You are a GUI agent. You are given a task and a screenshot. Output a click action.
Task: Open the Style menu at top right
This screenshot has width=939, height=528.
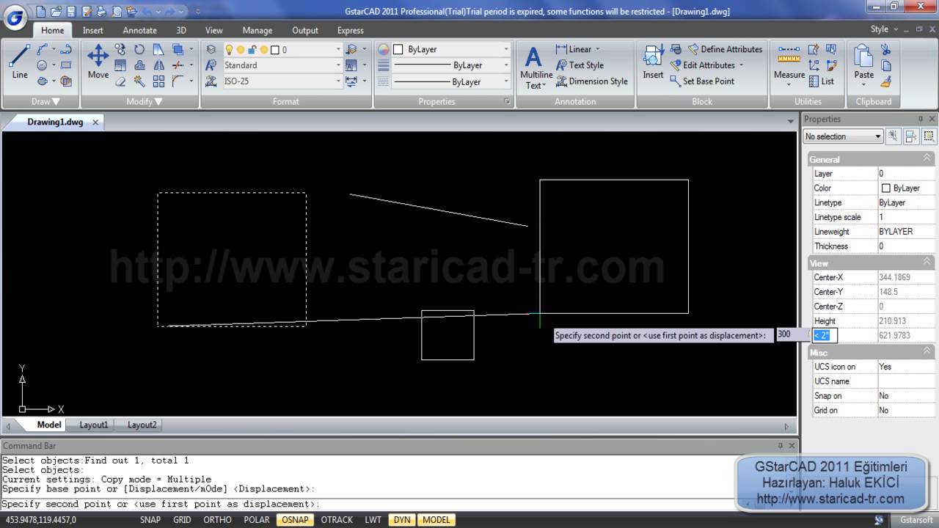pos(883,29)
